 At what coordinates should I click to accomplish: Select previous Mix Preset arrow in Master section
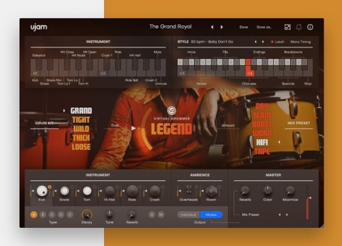(280, 215)
